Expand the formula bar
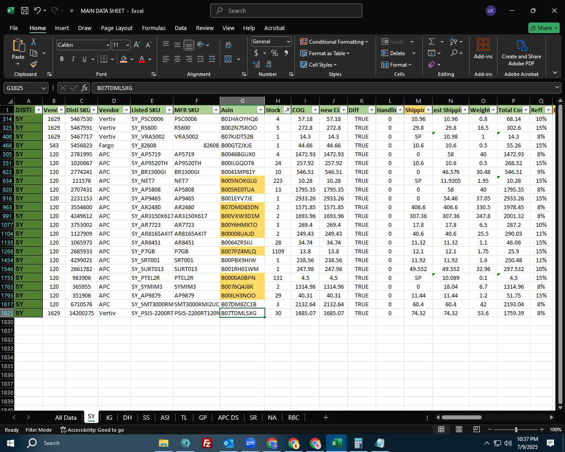Screen dimensions: 565x452 (x=557, y=88)
